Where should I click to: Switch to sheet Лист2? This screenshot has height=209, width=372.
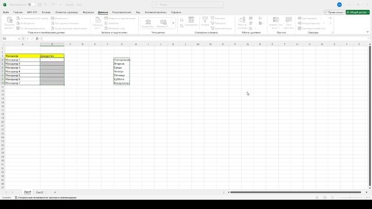pos(40,192)
